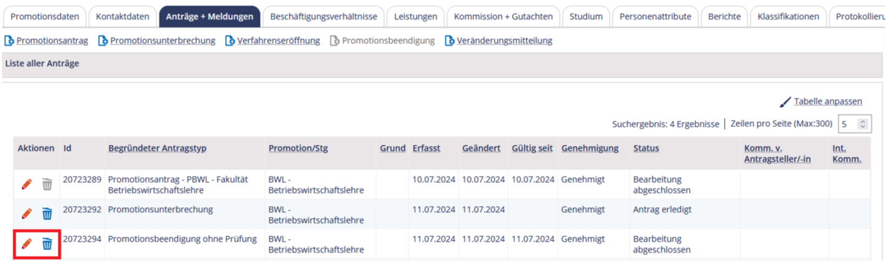
Task: Switch to the Studium tab
Action: [x=586, y=17]
